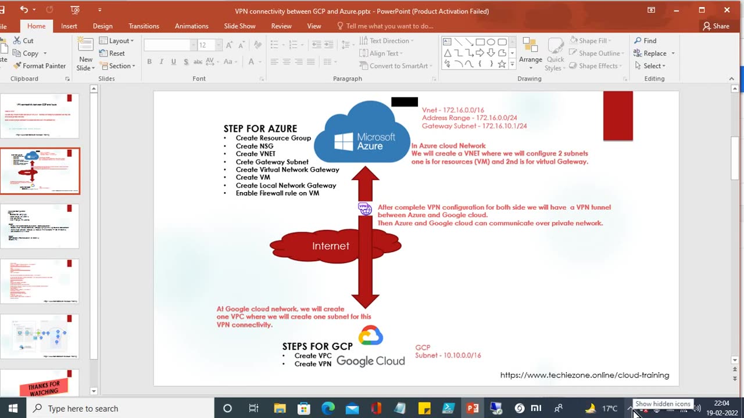Viewport: 744px width, 418px height.
Task: Activate the Format Painter
Action: [39, 66]
